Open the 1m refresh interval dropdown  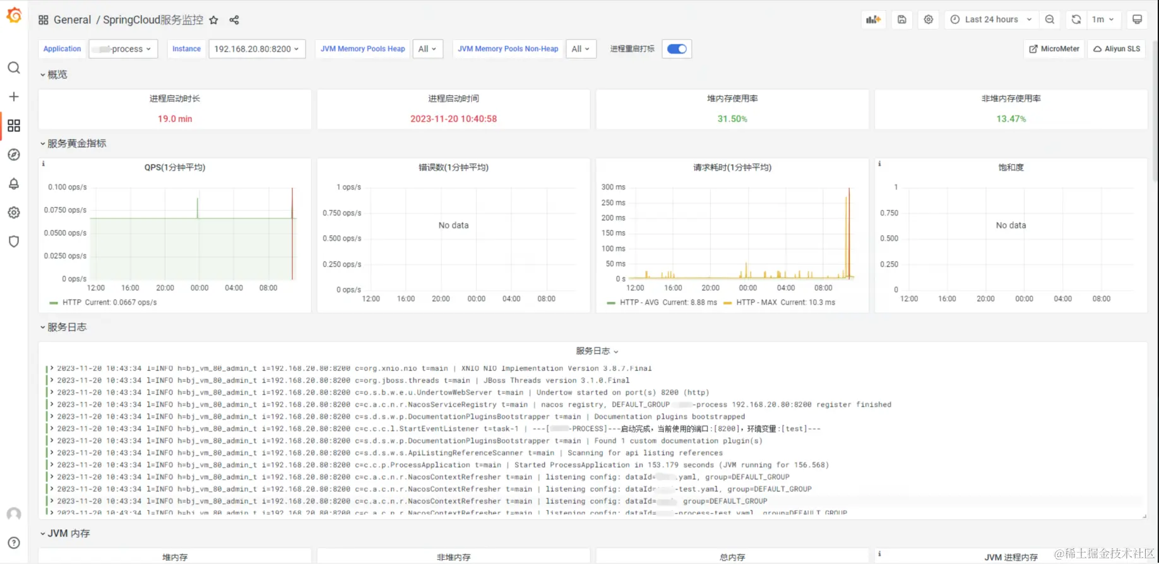(x=1103, y=20)
